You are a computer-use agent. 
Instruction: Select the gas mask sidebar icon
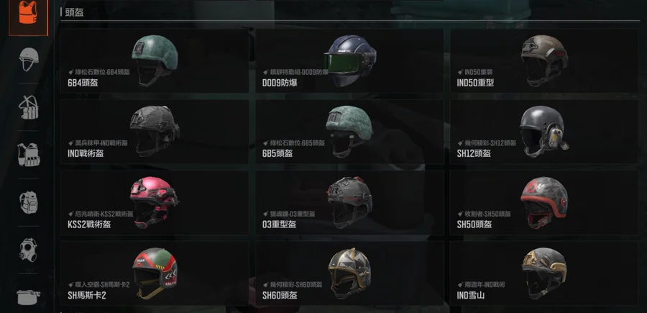click(29, 250)
